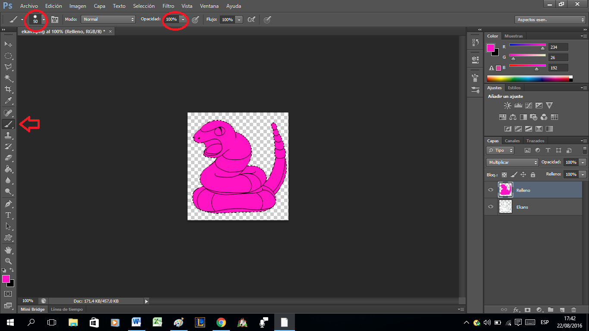Create a new layer group
This screenshot has height=331, width=589.
pos(551,309)
